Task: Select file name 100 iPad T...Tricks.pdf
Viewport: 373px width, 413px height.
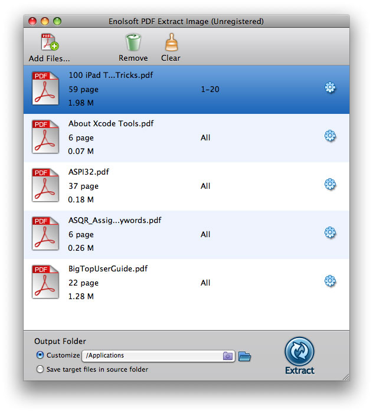Action: pyautogui.click(x=110, y=76)
